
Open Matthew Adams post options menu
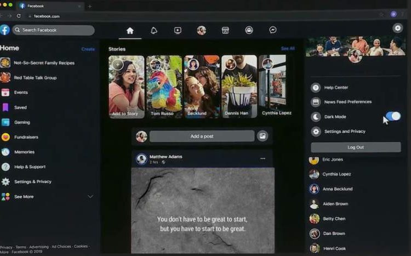click(262, 158)
